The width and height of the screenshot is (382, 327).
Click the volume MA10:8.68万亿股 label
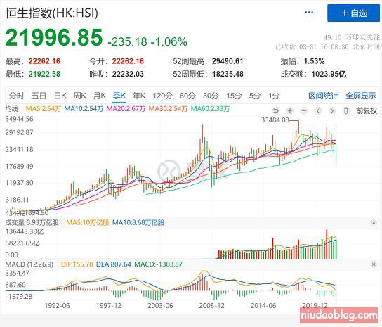pyautogui.click(x=138, y=222)
